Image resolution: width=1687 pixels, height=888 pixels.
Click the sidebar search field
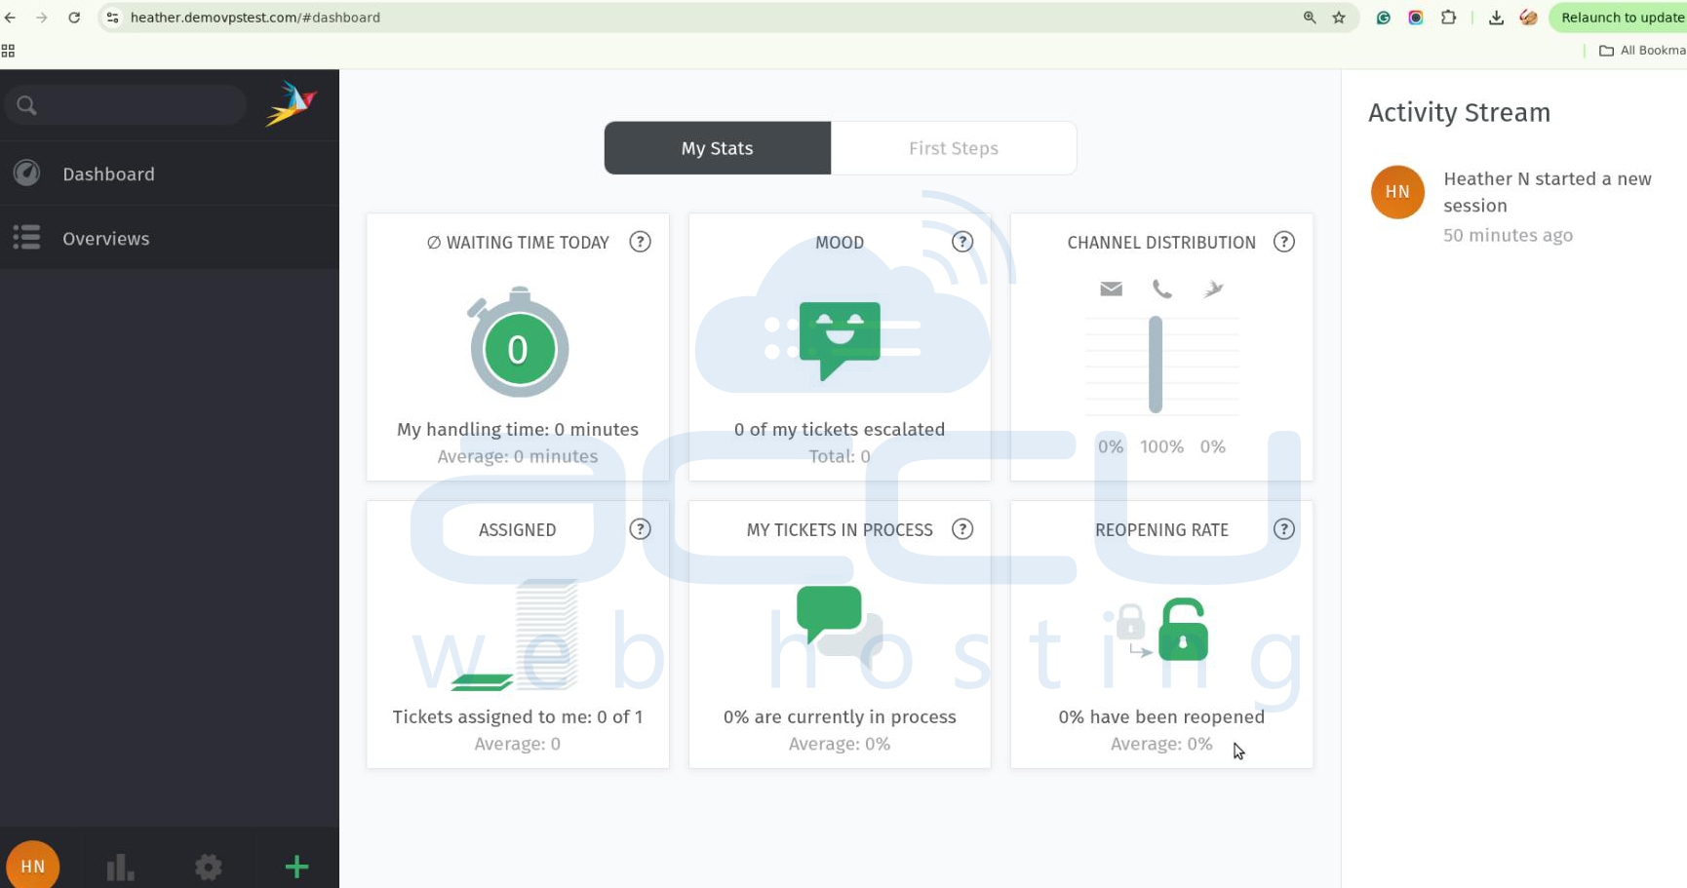[x=125, y=105]
